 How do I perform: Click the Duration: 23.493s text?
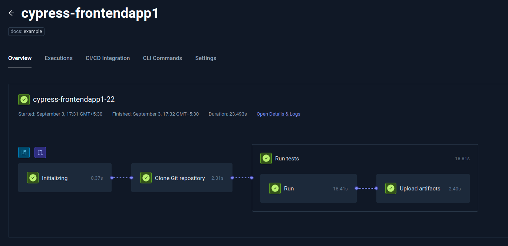click(228, 114)
